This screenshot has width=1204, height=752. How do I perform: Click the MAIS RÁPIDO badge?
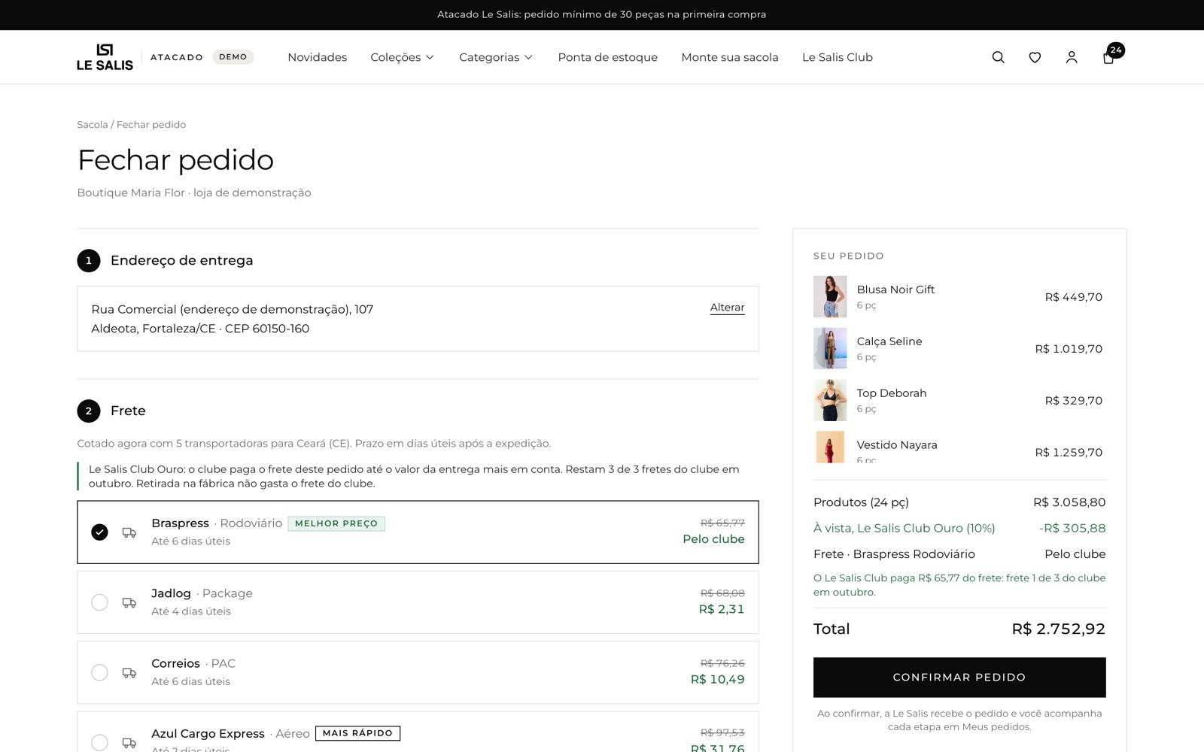tap(357, 733)
